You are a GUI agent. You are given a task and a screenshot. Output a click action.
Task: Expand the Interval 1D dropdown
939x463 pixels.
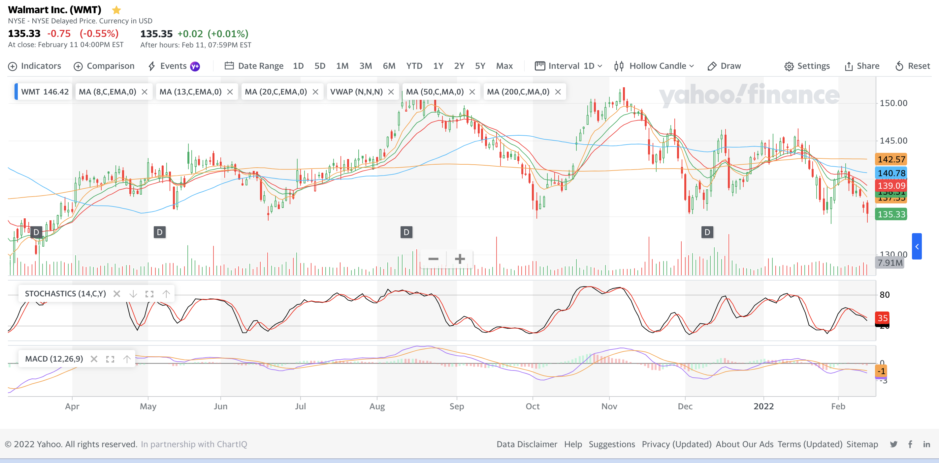pos(568,66)
